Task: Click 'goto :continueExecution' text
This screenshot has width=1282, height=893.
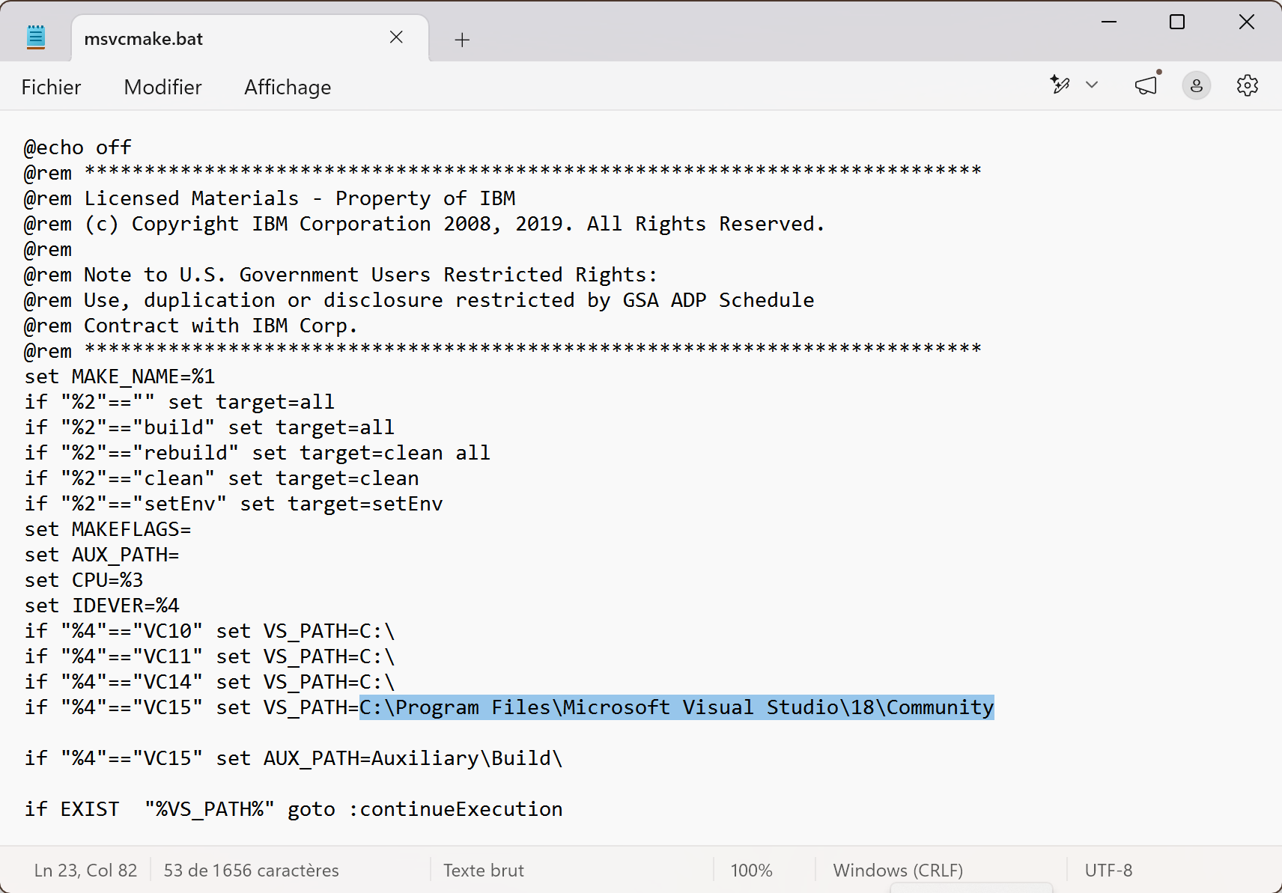Action: point(425,809)
